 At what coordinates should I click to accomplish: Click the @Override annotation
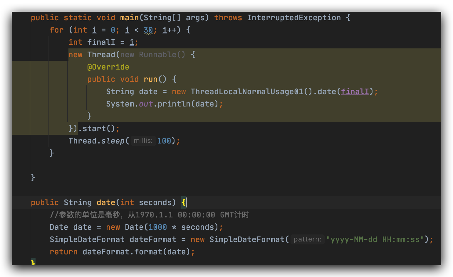click(x=108, y=67)
